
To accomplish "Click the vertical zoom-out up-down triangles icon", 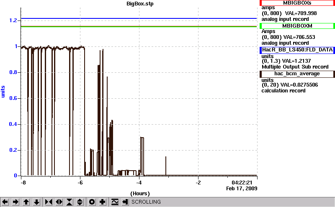I will point(80,202).
